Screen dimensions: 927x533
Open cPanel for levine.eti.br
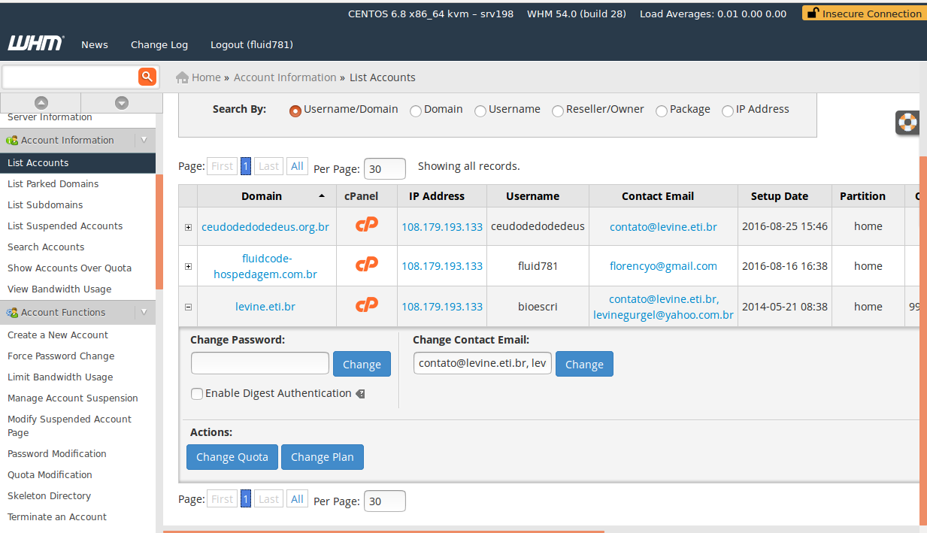click(x=367, y=304)
